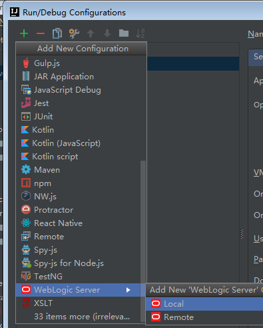Click the Gulp.js red cup icon
The height and width of the screenshot is (328, 263).
pyautogui.click(x=26, y=63)
